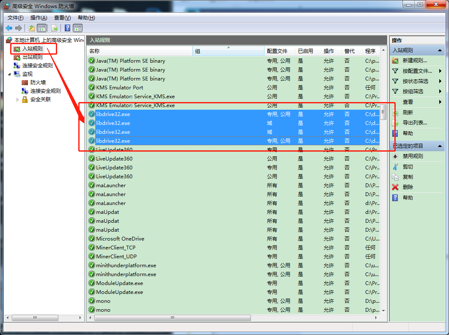
Task: Open the 查看(V) menu
Action: pos(63,18)
